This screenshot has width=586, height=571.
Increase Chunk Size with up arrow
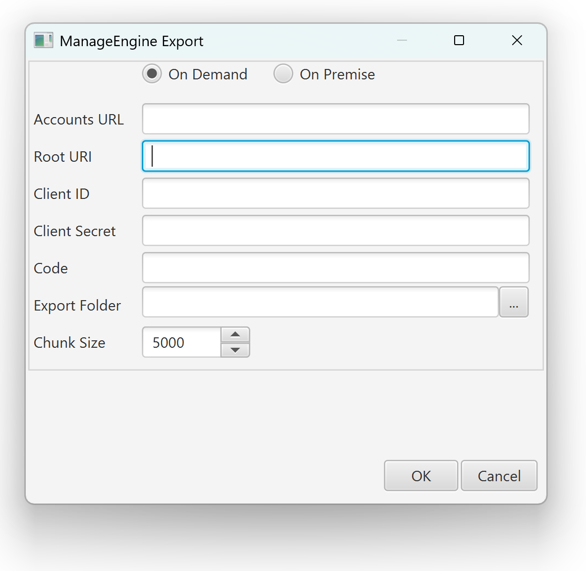click(x=235, y=334)
